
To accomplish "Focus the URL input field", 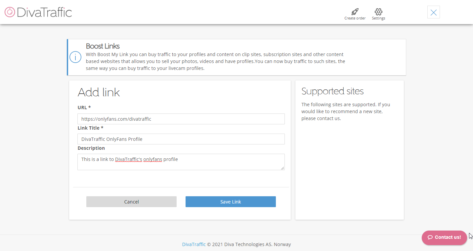I will (x=181, y=119).
